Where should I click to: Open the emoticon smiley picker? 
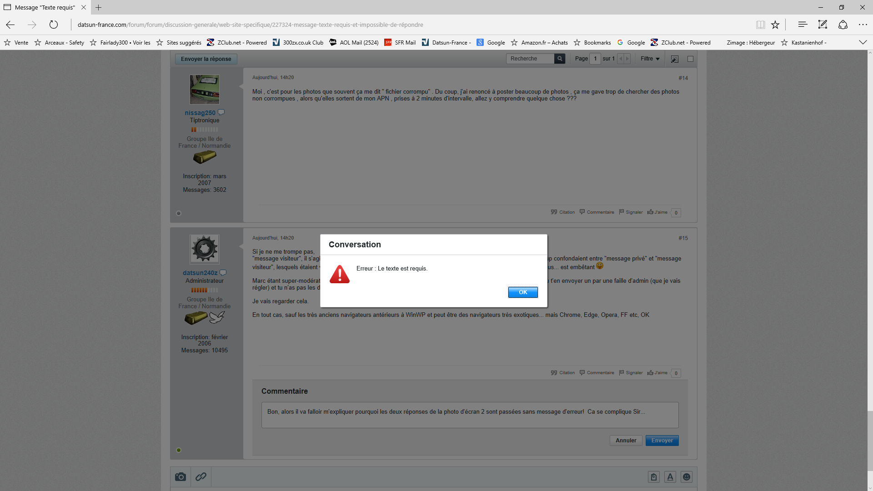point(687,477)
